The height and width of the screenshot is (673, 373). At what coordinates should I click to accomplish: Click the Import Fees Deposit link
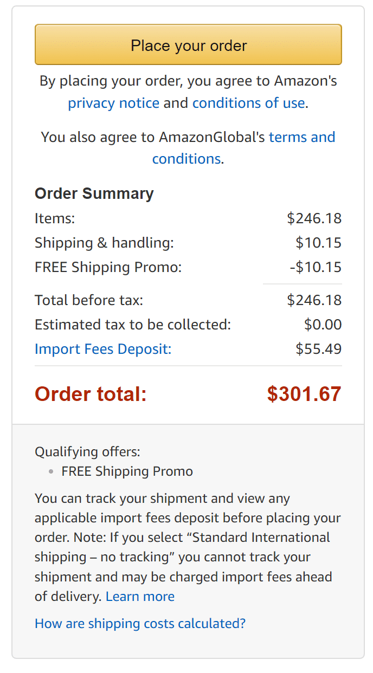pos(103,349)
